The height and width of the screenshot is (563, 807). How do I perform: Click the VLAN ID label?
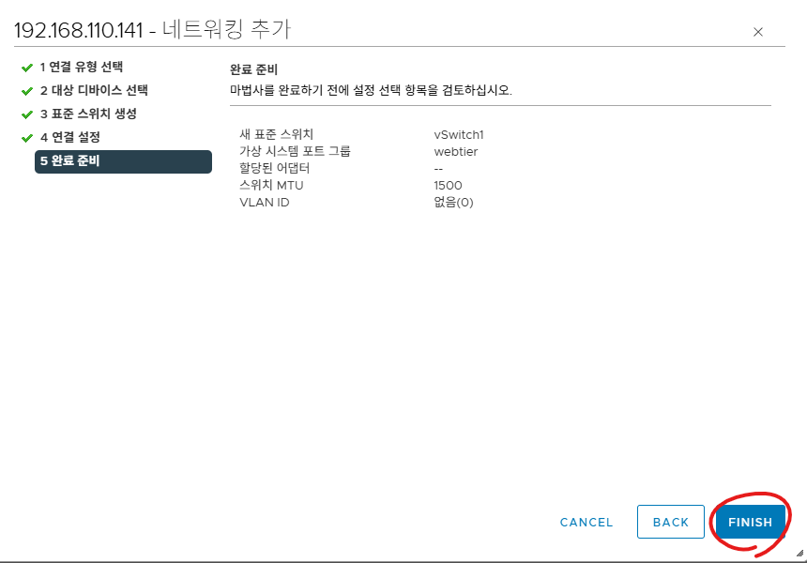click(264, 203)
